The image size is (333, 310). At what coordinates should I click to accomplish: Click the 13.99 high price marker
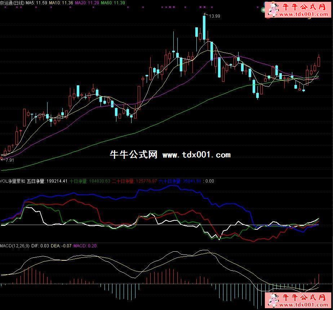pos(214,16)
